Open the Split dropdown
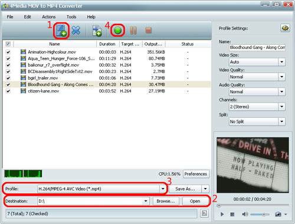The image size is (295, 224). [x=281, y=121]
